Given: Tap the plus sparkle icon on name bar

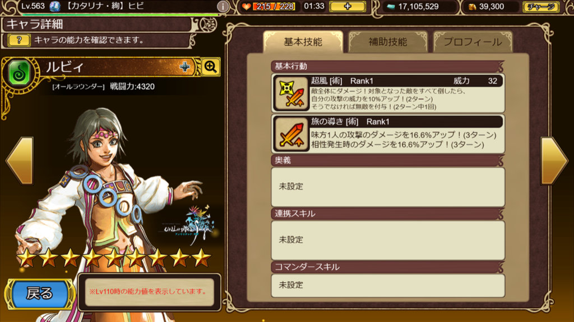Looking at the screenshot, I should [x=185, y=67].
